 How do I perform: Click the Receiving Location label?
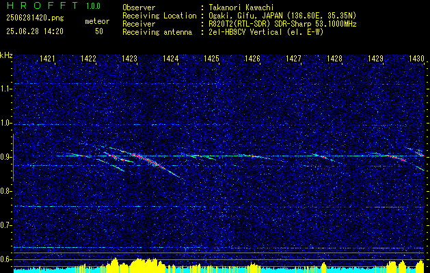coord(159,16)
